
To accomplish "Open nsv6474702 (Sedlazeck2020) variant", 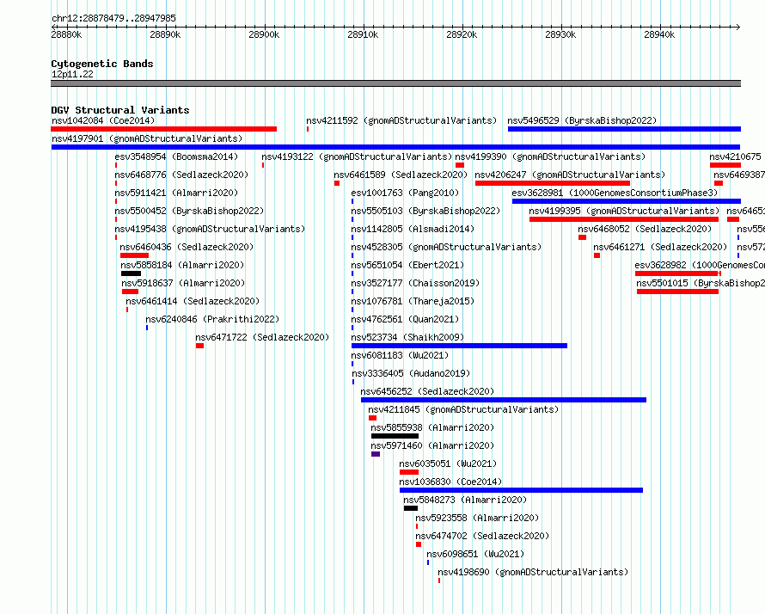I will tap(482, 536).
